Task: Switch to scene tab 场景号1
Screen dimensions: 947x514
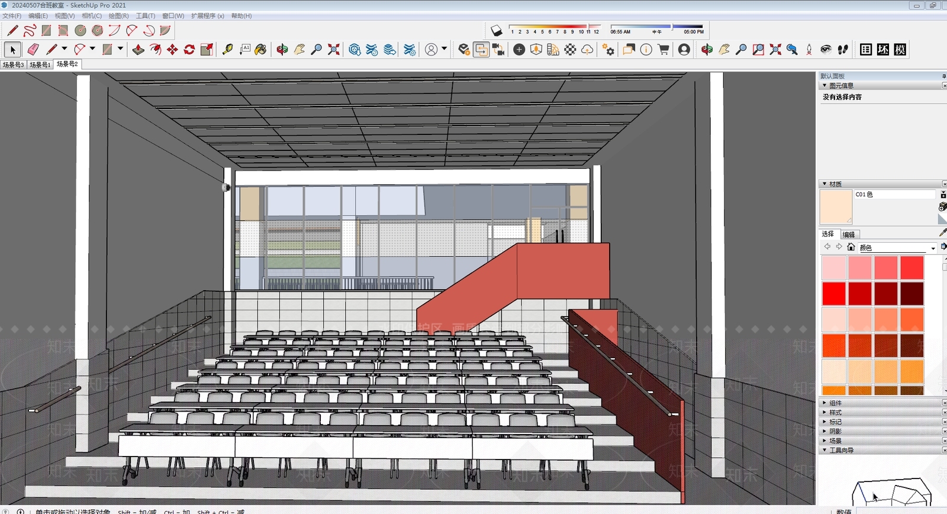Action: (40, 65)
